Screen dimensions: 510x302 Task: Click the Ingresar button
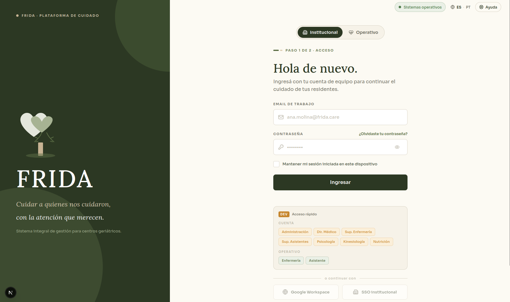point(340,182)
